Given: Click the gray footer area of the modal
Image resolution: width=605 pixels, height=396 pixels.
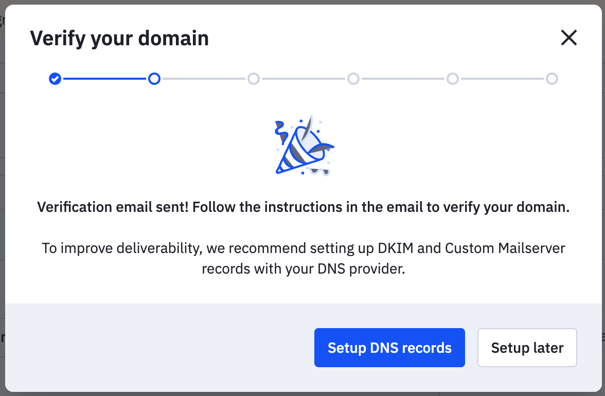Looking at the screenshot, I should coord(154,348).
